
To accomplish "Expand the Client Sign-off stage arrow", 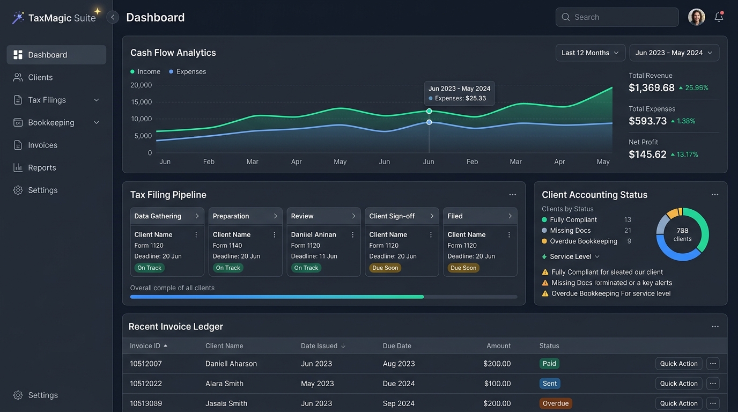I will coord(432,216).
